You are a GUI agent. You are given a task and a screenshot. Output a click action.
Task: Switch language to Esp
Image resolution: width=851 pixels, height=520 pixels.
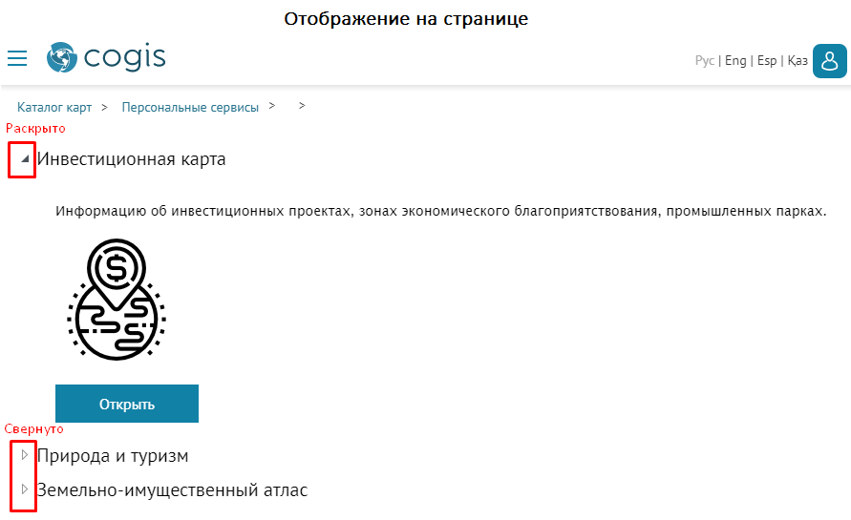[x=766, y=61]
